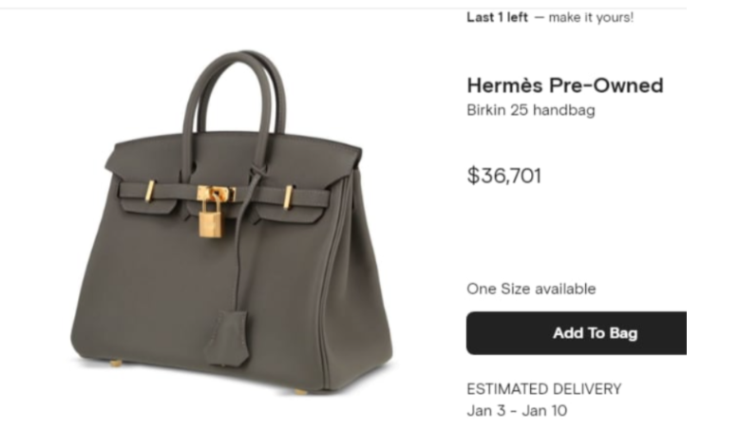This screenshot has width=739, height=430.
Task: Click the 'make it yours!' text
Action: pyautogui.click(x=591, y=17)
